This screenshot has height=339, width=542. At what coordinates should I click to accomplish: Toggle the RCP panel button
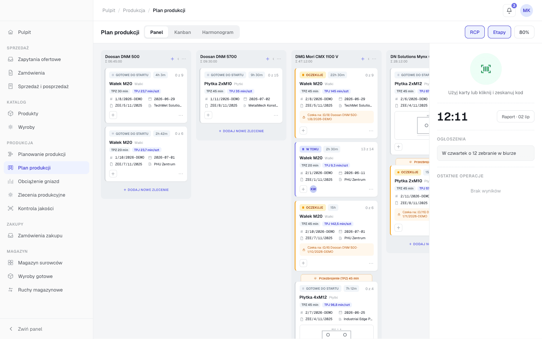pos(475,32)
